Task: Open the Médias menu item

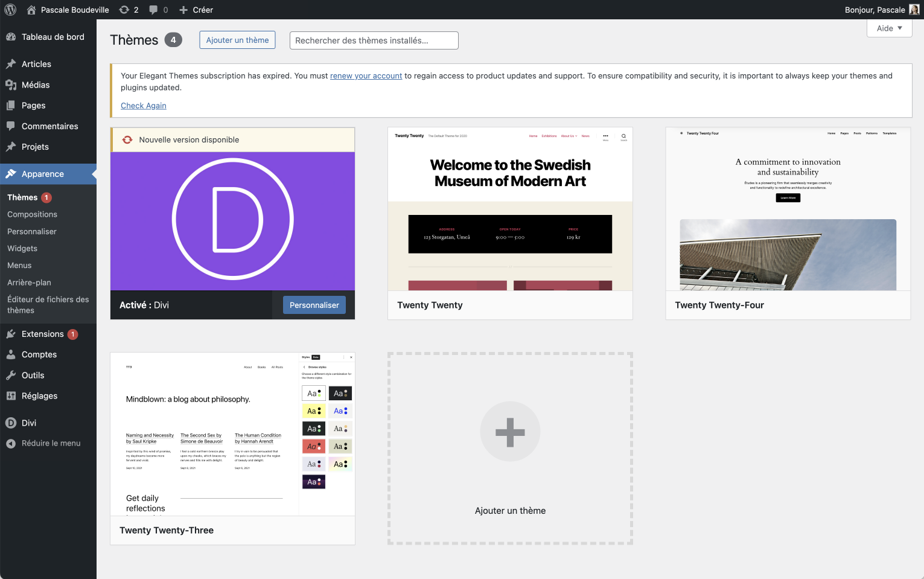Action: 48,85
